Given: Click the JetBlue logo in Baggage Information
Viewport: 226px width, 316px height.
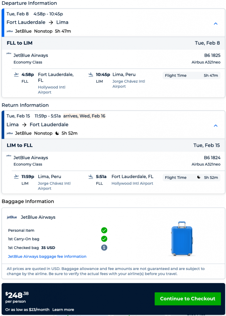Looking at the screenshot, I should [x=11, y=217].
